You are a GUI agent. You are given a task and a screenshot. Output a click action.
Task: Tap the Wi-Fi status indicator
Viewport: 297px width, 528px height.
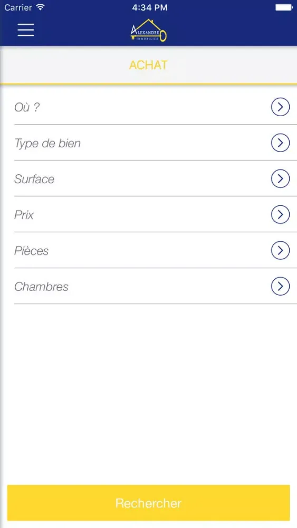click(41, 7)
